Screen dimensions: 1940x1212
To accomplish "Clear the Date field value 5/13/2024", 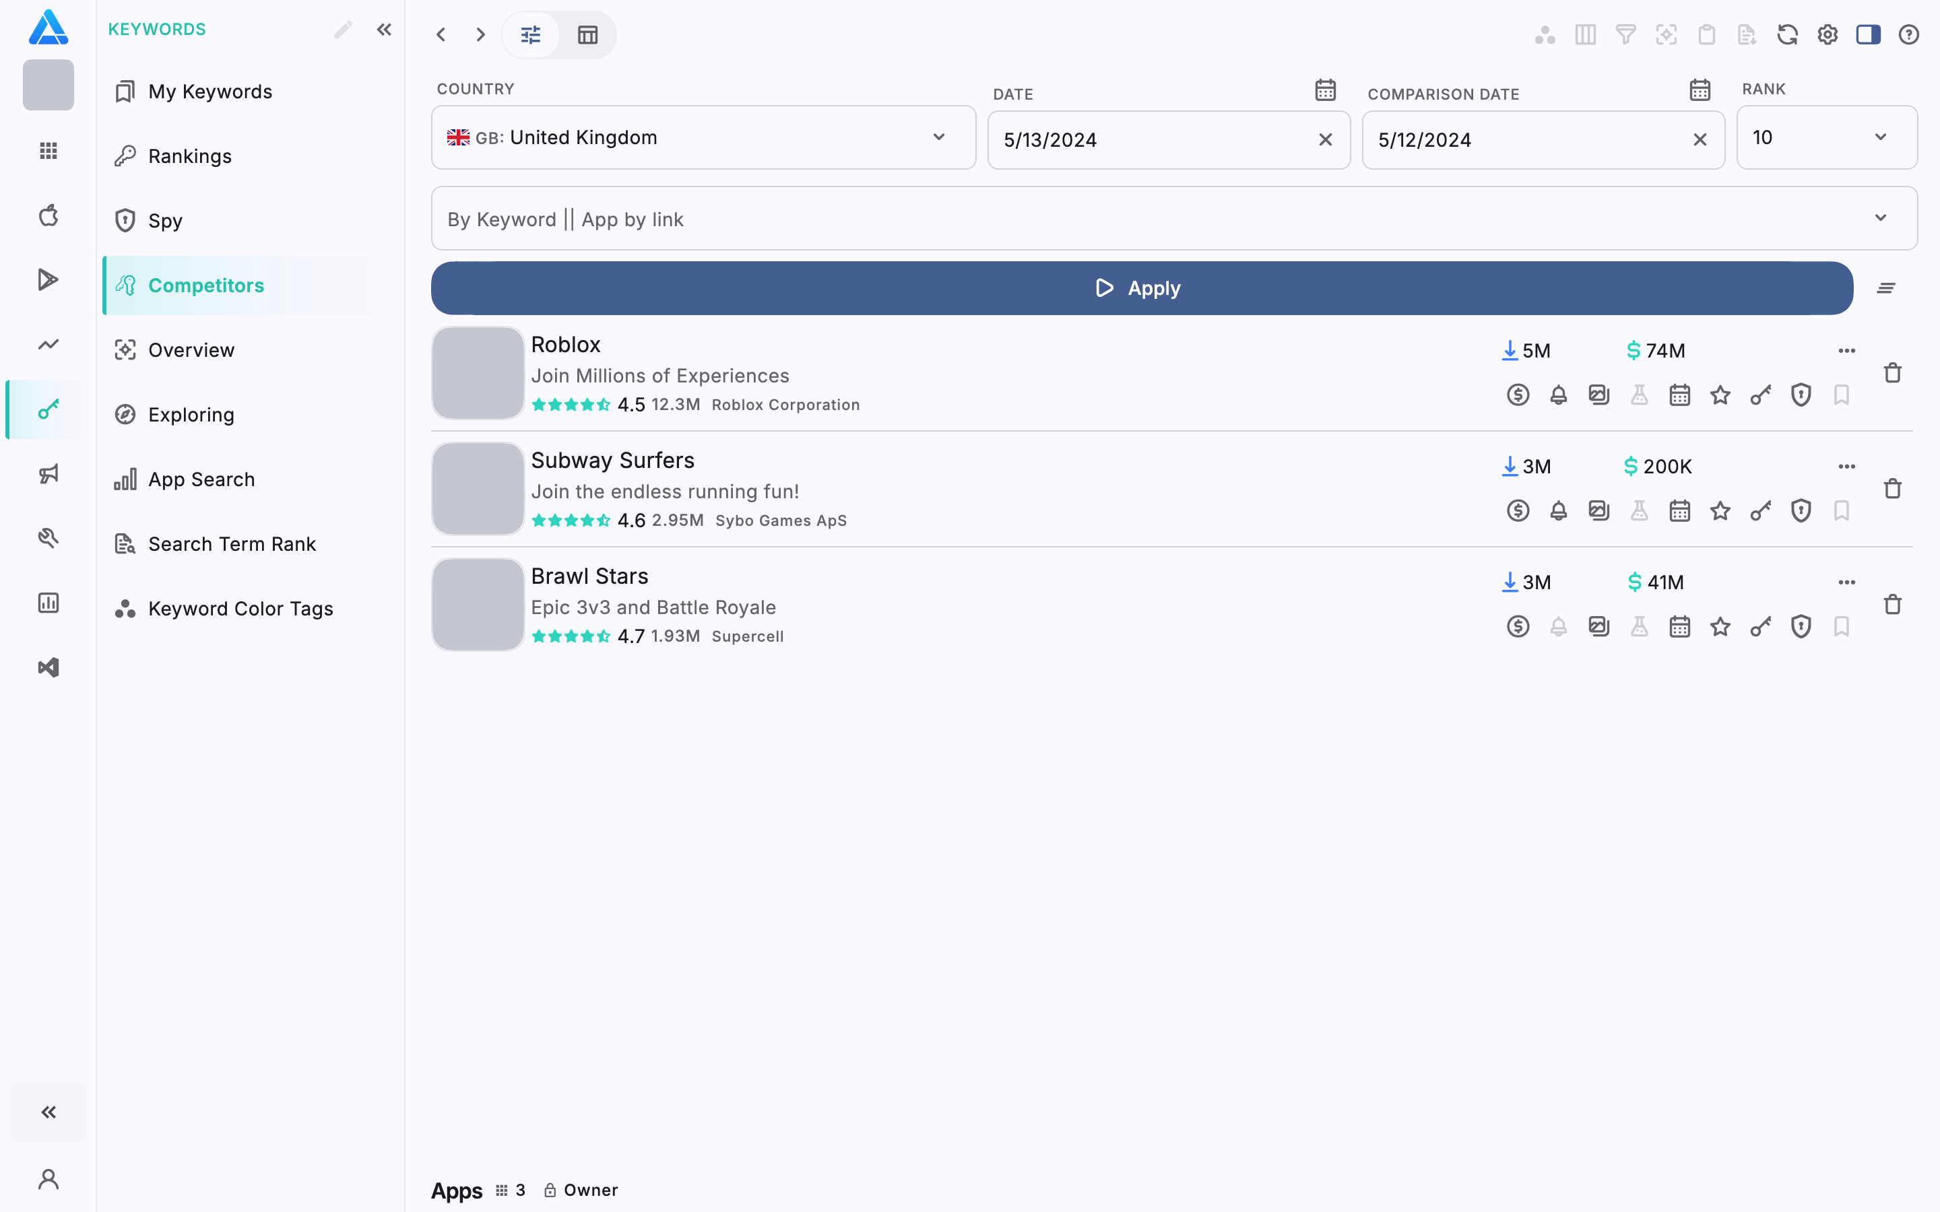I will 1326,140.
